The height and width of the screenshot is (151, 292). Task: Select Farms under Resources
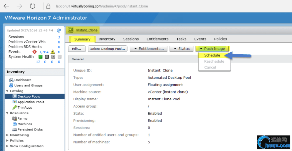[22, 119]
